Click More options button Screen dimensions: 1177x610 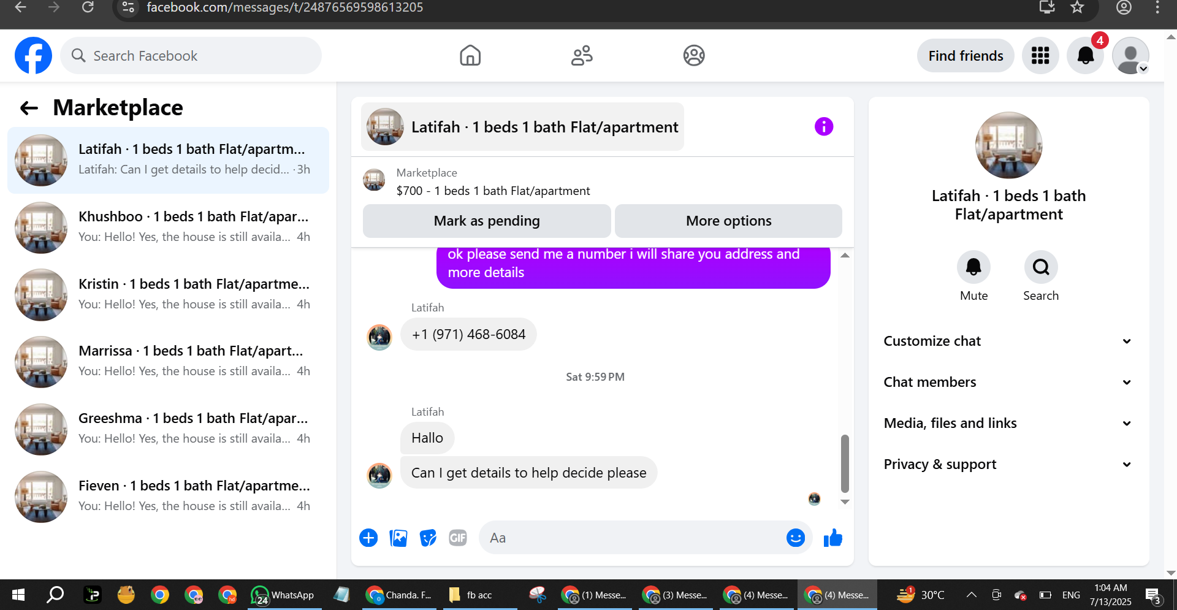click(728, 221)
